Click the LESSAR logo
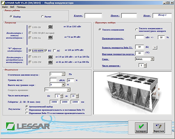 point(28,126)
